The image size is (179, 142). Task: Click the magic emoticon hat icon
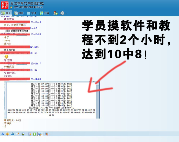(x=13, y=134)
